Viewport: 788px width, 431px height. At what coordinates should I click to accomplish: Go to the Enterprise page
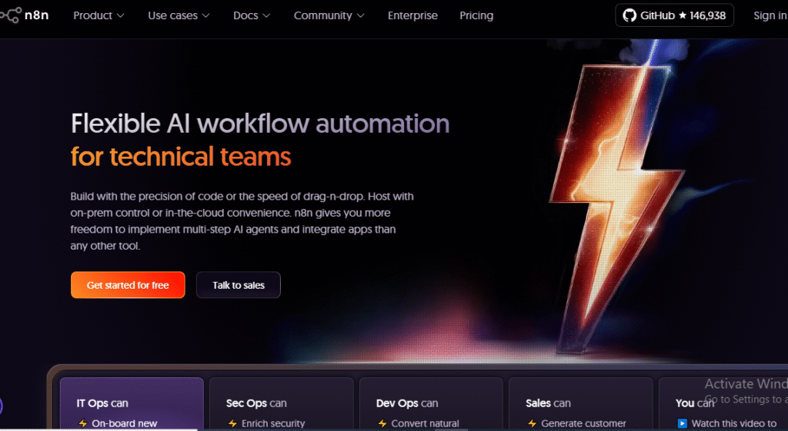point(412,15)
